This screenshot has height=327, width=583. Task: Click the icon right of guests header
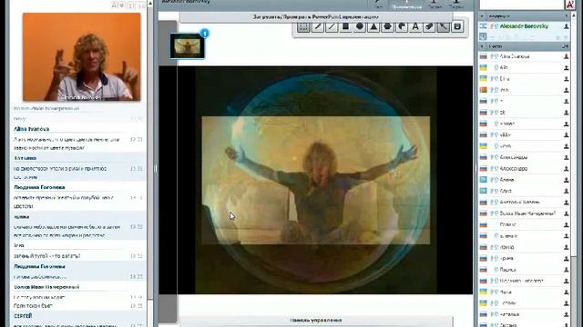tap(566, 46)
